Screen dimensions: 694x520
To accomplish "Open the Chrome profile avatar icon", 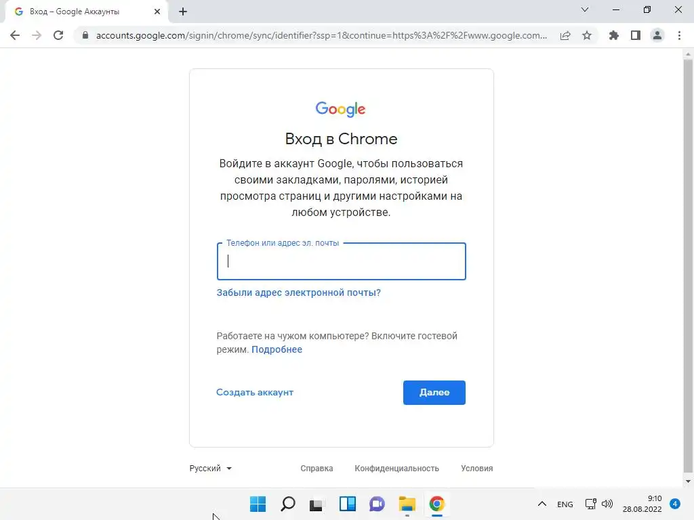I will 657,35.
